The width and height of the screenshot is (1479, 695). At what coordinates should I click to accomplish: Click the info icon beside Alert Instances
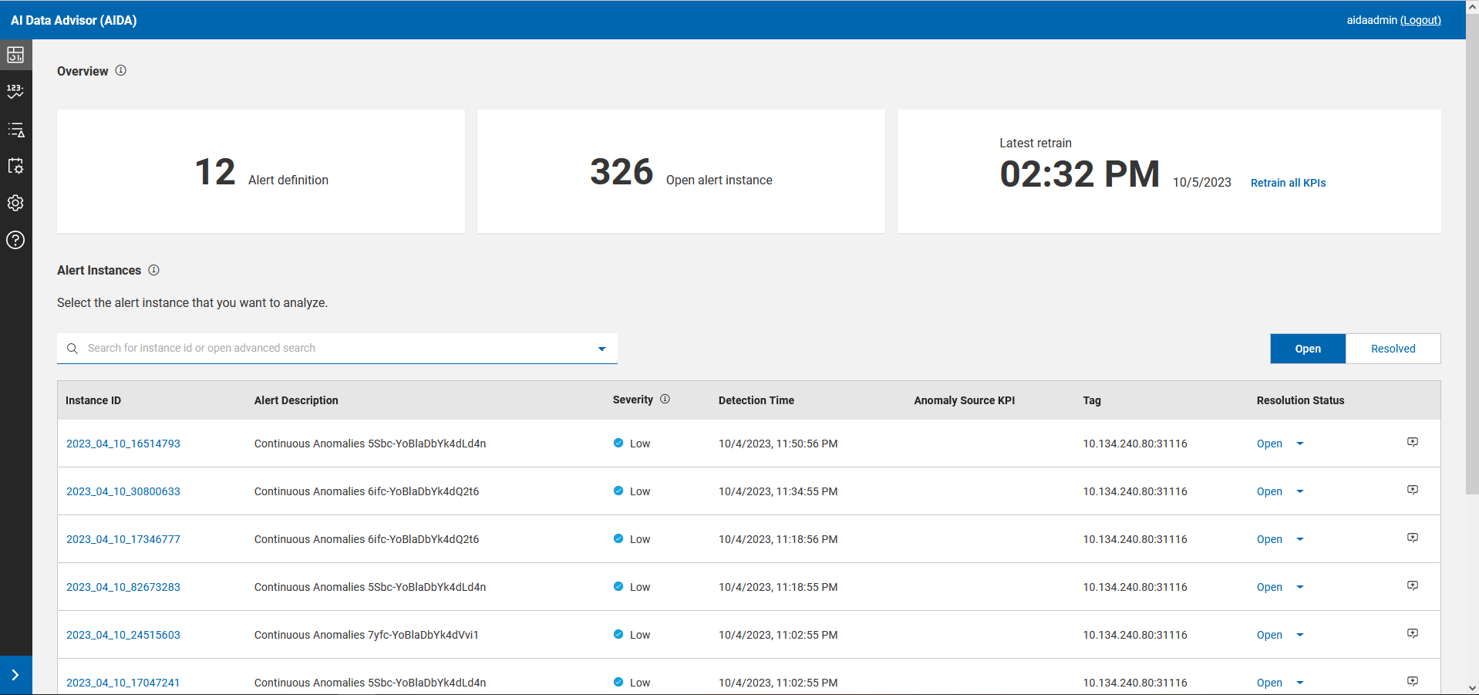pos(153,270)
